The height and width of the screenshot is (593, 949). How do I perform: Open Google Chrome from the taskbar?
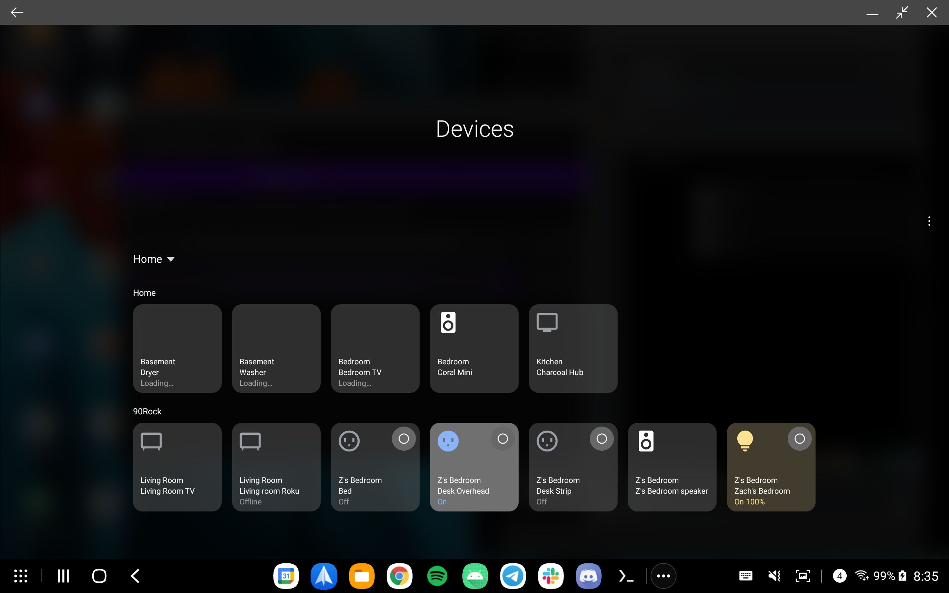tap(399, 575)
